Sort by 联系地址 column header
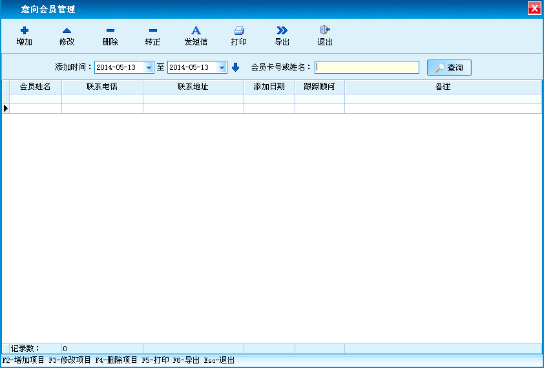The height and width of the screenshot is (368, 544). (193, 87)
